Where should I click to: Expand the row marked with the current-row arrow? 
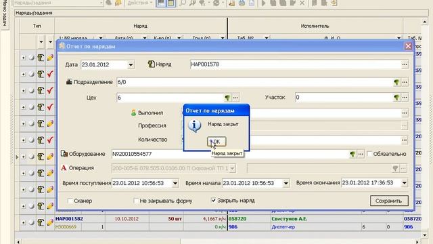(x=24, y=157)
